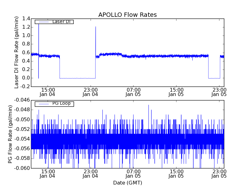Click the -0.058 tick on PG axis
The image size is (249, 187).
[x=22, y=158]
